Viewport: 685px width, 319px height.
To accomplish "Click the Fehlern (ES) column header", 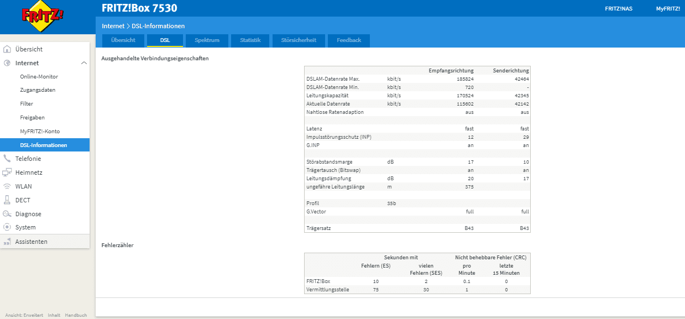I will pyautogui.click(x=376, y=265).
